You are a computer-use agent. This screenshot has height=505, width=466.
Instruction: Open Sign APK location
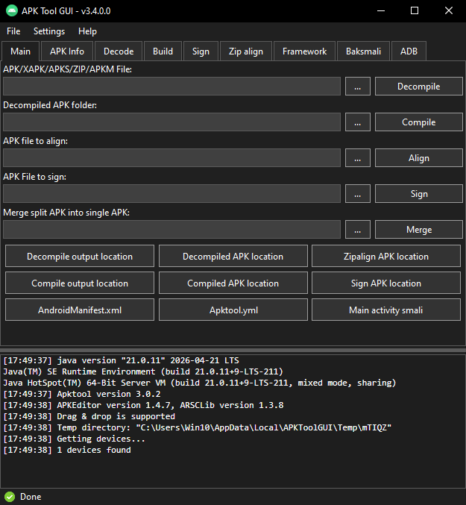tap(386, 283)
